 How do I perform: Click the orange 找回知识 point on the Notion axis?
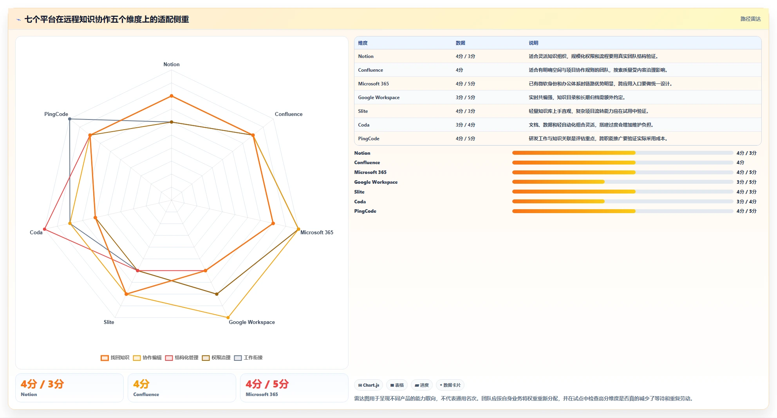pyautogui.click(x=171, y=96)
